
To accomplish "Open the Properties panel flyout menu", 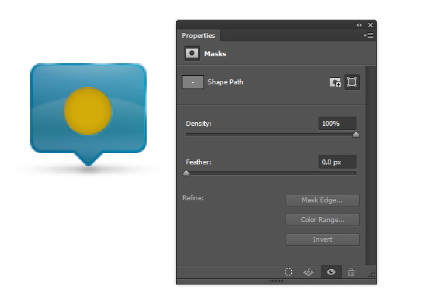I will click(368, 36).
